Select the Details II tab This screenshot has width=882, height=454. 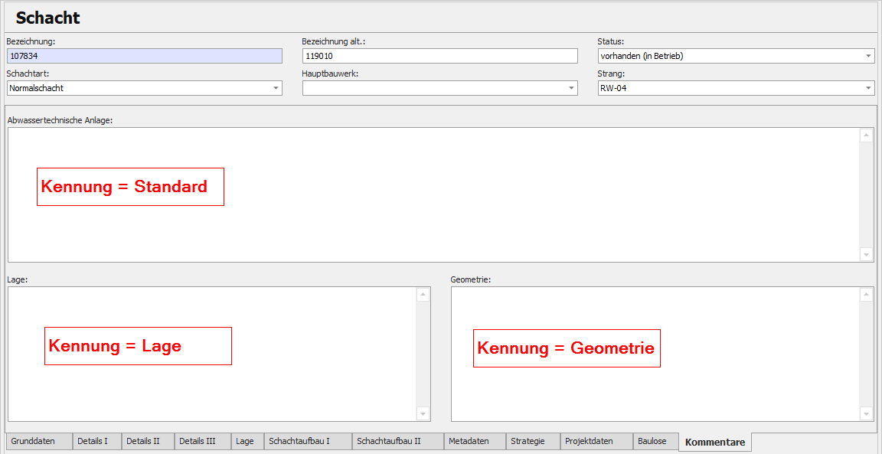143,441
